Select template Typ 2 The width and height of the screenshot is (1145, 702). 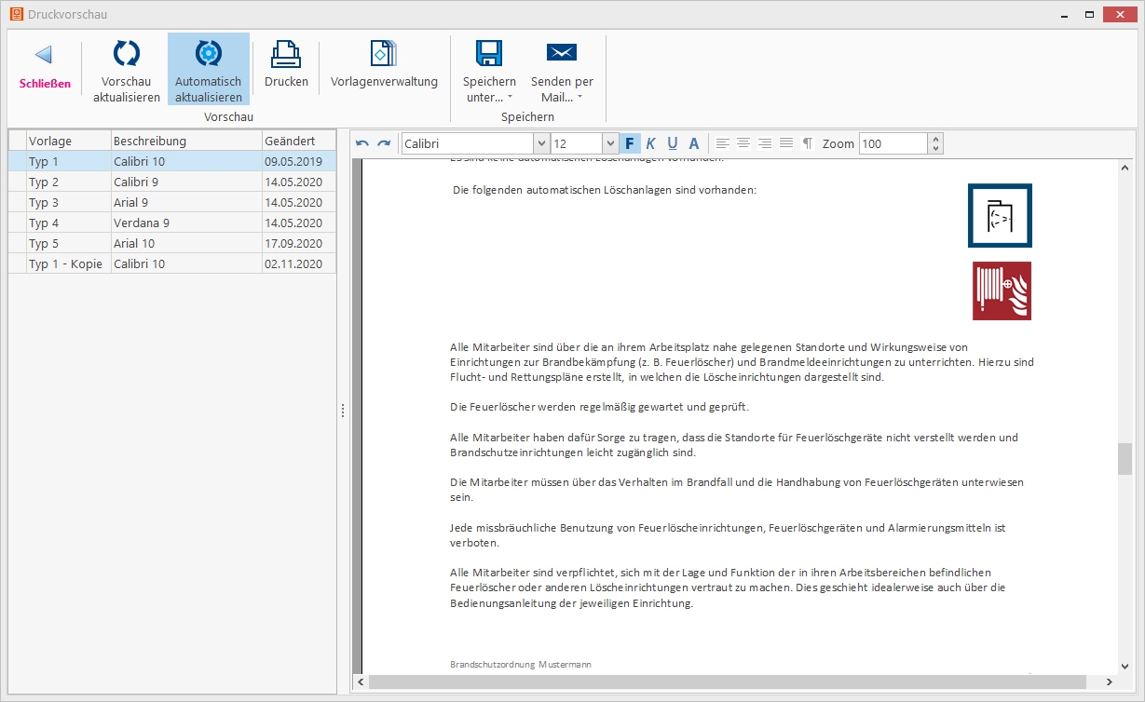172,182
